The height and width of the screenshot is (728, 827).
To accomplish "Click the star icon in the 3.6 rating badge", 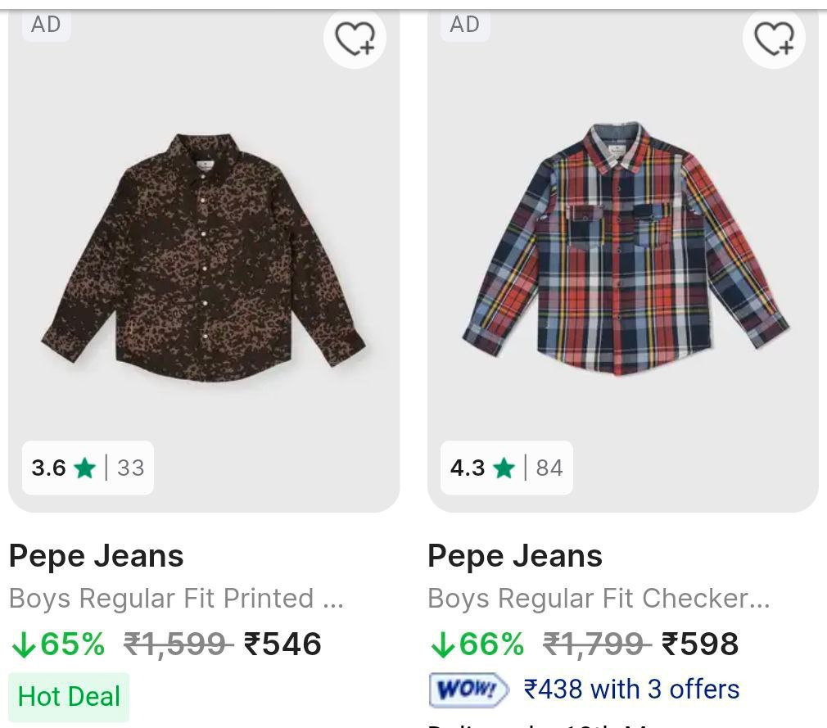I will click(84, 468).
